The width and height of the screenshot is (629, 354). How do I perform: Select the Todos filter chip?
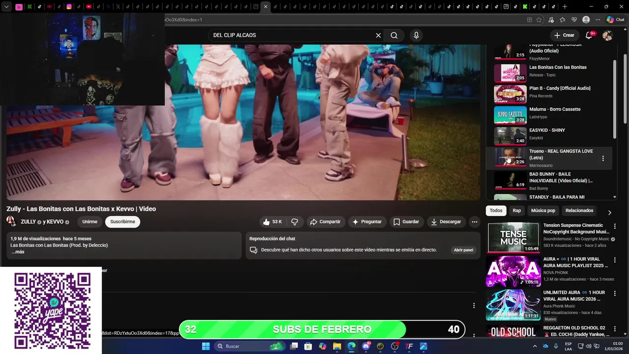coord(496,210)
